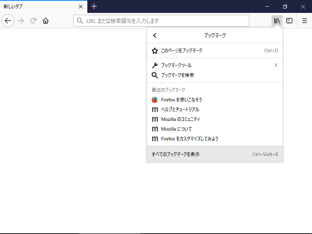Click the icon beside ヘルプとチュートリアル

click(155, 110)
